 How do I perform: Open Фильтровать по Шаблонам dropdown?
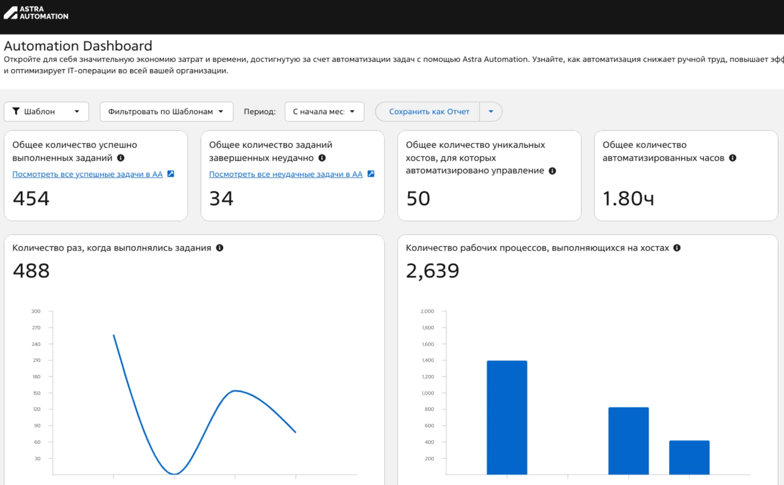coord(167,111)
